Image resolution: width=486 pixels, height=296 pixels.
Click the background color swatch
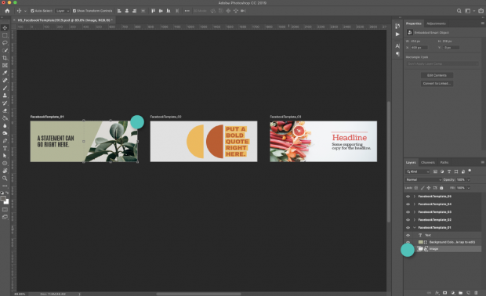point(6,201)
